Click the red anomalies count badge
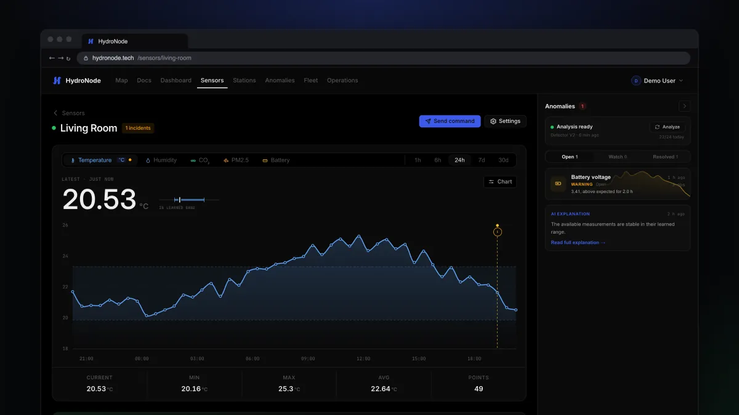739x415 pixels. tap(583, 106)
